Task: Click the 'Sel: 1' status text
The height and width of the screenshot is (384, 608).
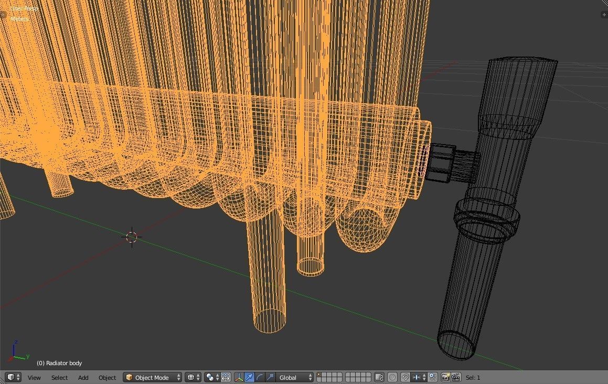Action: click(x=473, y=378)
